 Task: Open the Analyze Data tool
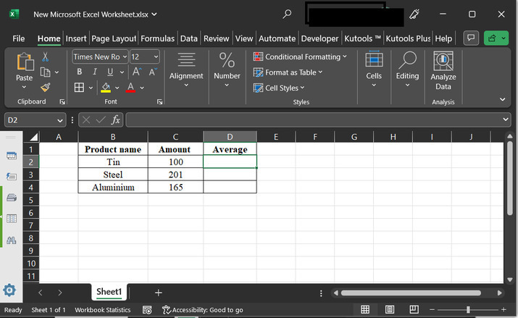[443, 71]
